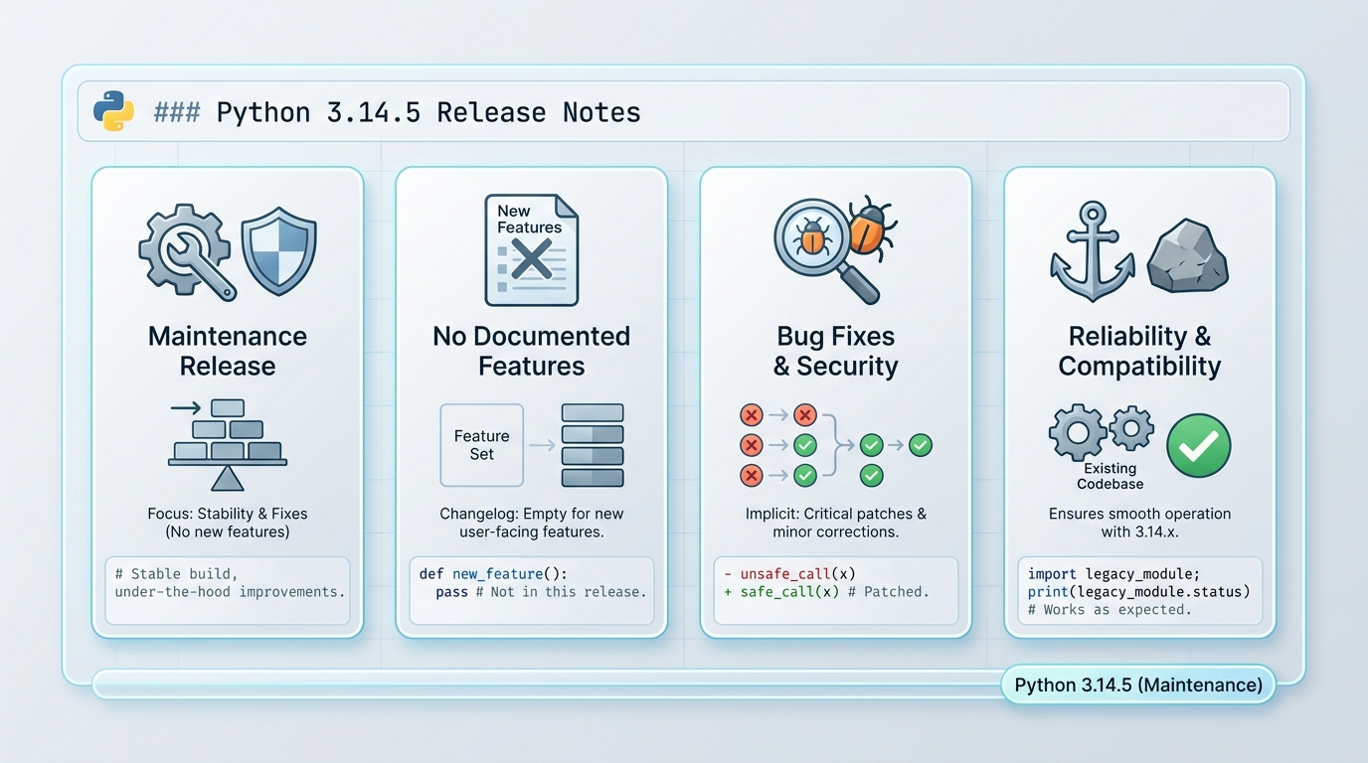Click the Feature Set box
The image size is (1368, 763).
tap(481, 445)
